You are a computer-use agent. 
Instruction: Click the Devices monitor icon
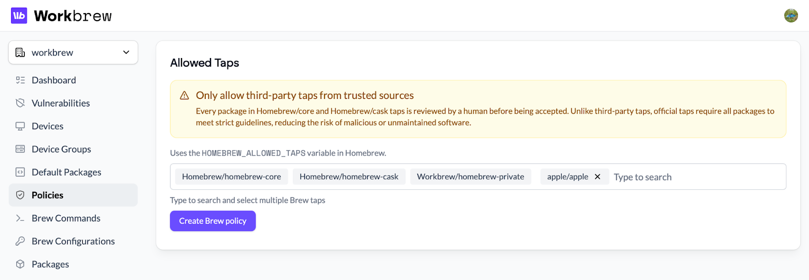pyautogui.click(x=20, y=126)
